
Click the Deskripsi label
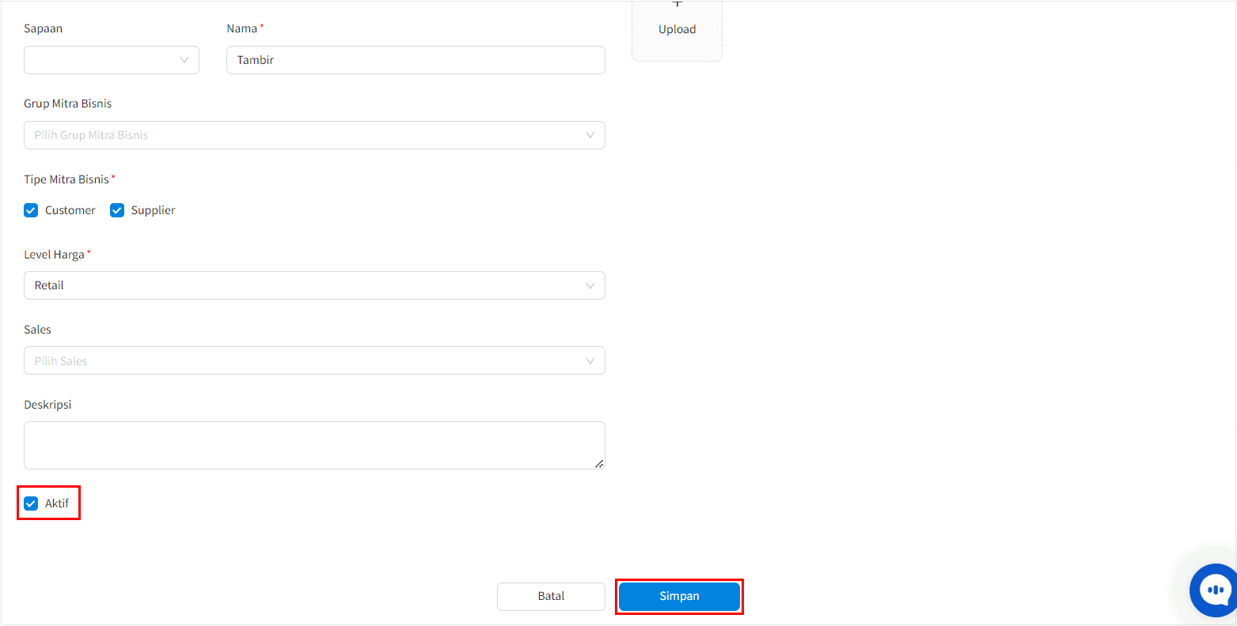tap(47, 405)
